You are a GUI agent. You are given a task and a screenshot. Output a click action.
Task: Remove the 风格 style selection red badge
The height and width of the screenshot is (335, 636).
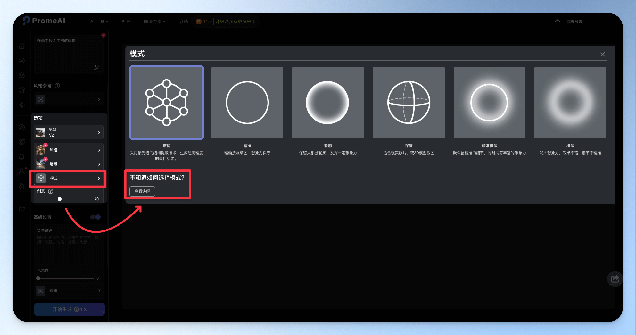45,145
